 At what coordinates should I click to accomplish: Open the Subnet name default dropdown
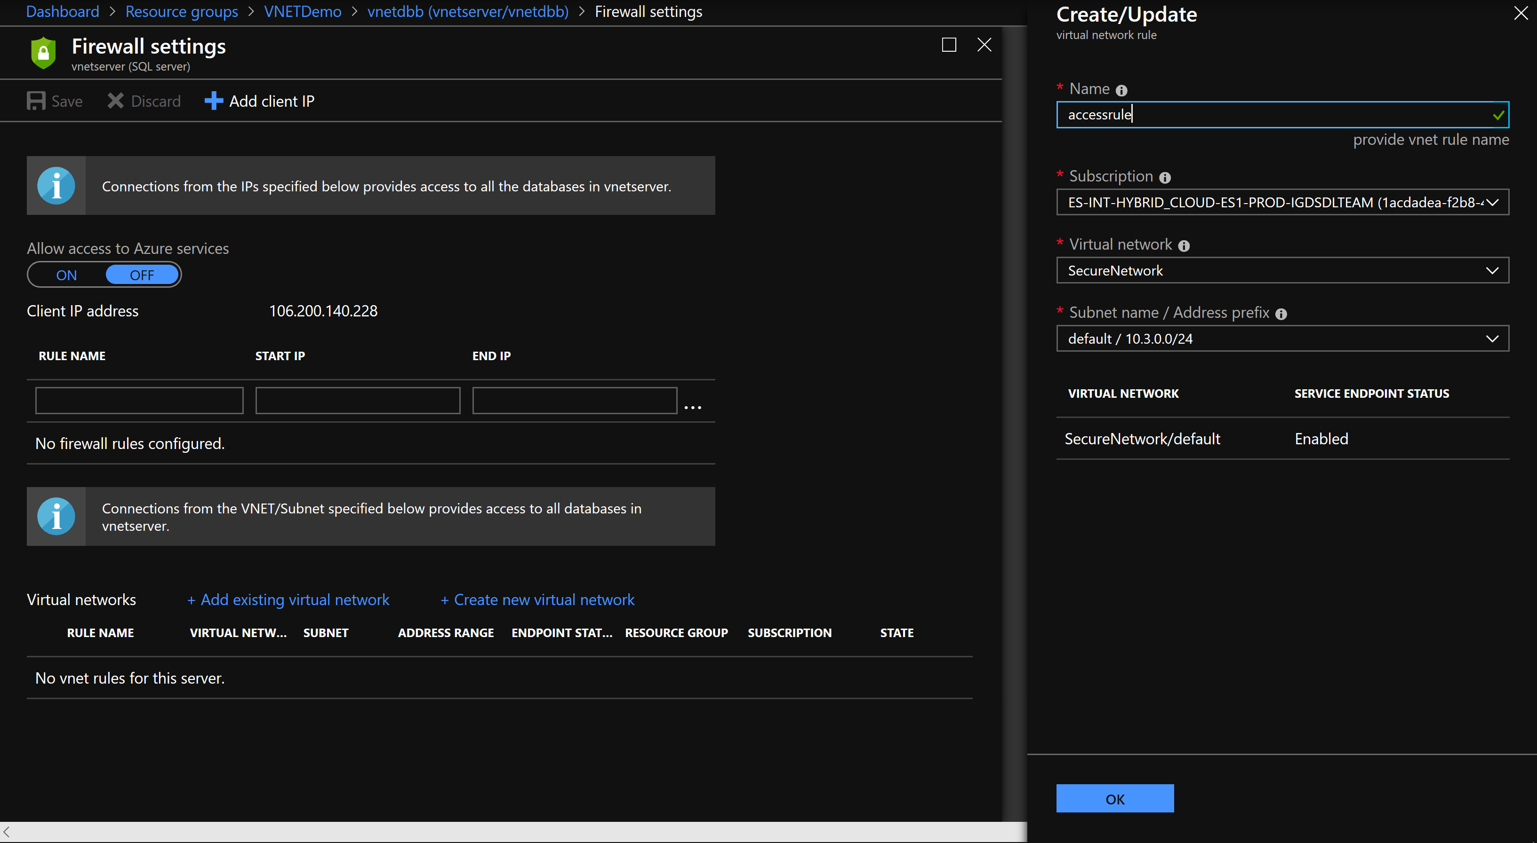(1282, 339)
